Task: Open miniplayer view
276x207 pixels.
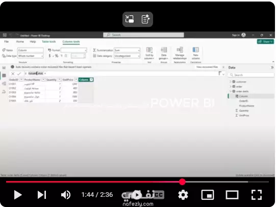Action: pyautogui.click(x=208, y=195)
